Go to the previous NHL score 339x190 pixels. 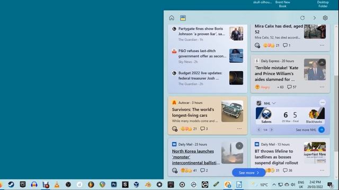(259, 130)
